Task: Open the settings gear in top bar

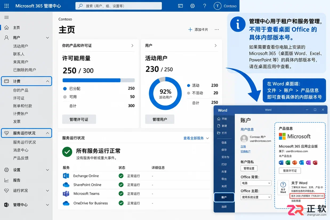Action: [192, 6]
